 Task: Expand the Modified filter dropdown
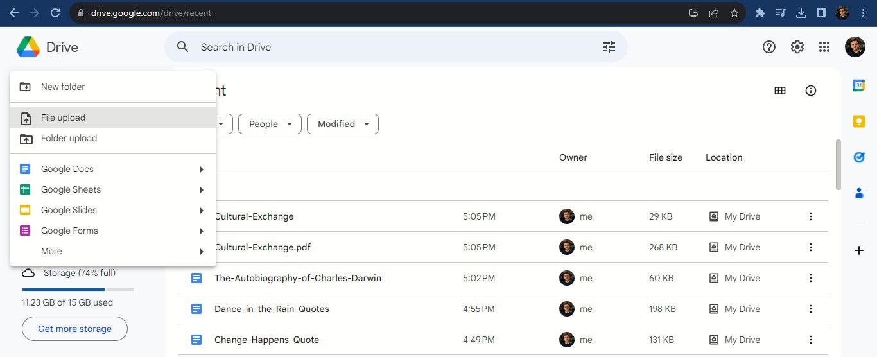(343, 124)
